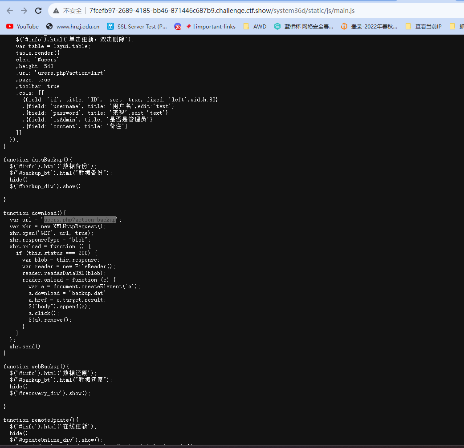
Task: Click the "$('#recovery_div').show();" line
Action: 50,393
